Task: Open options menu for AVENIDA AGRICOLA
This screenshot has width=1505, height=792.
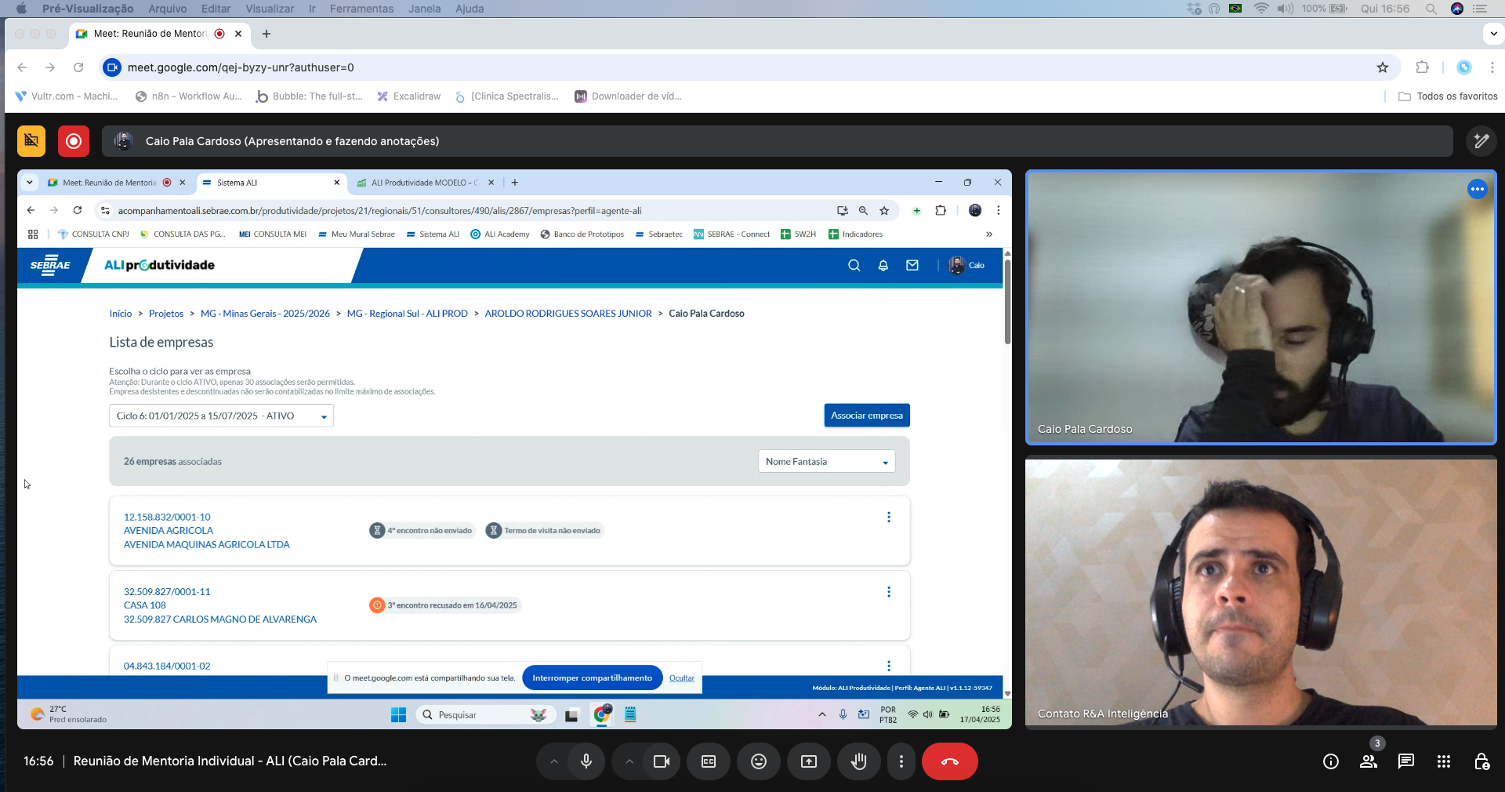Action: (889, 517)
